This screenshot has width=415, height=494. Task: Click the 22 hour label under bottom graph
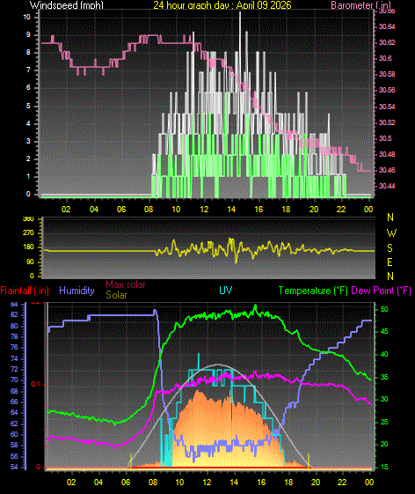tap(342, 482)
